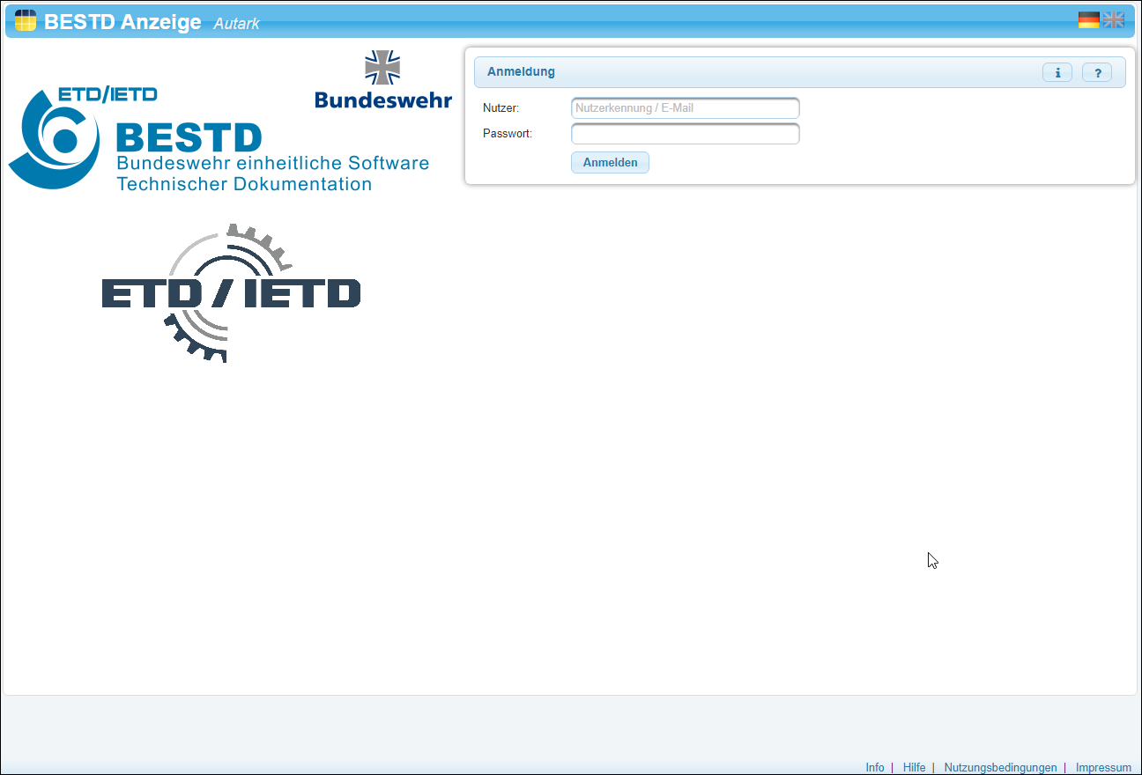Screen dimensions: 1142x775
Task: Click the BESTD app icon in header
Action: coord(26,20)
